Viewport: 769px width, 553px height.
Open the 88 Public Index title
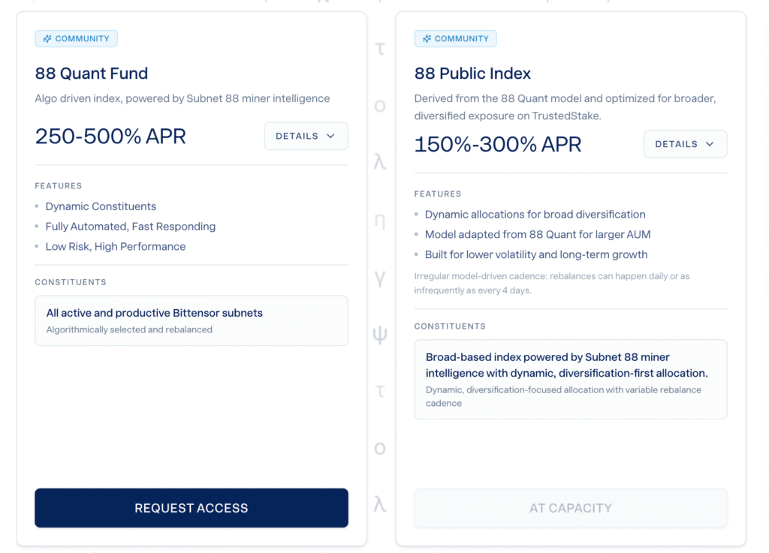[x=472, y=74]
